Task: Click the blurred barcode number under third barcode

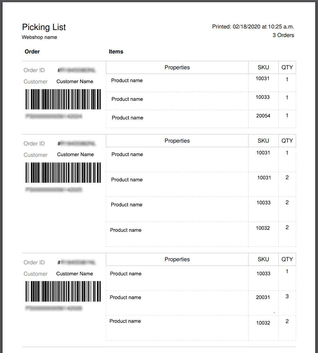Action: tap(54, 308)
